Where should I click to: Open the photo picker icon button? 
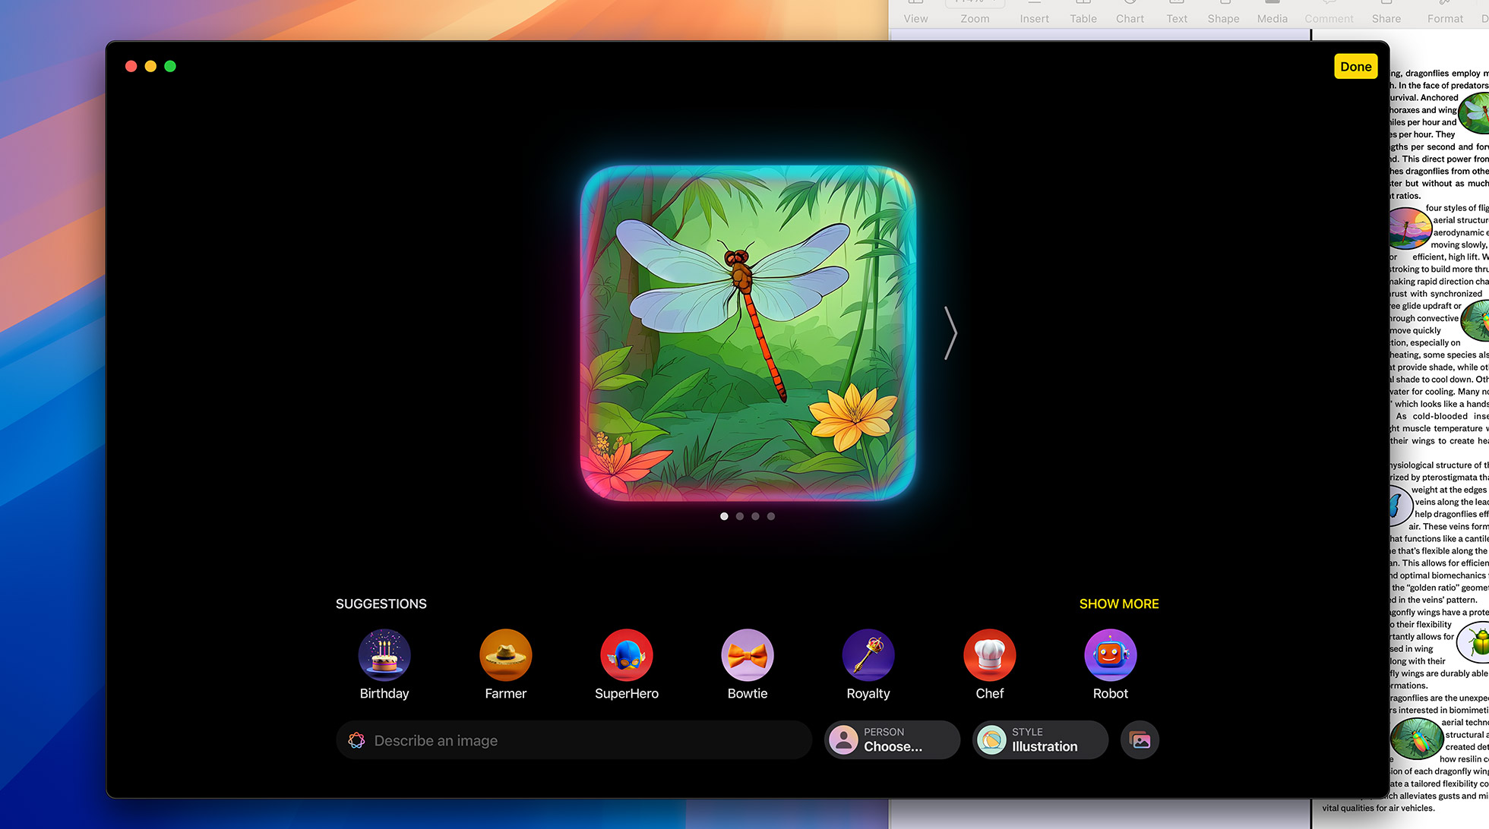[1140, 740]
